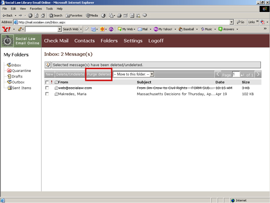Tick checkbox for web@socialaw.com message
This screenshot has height=203, width=270.
point(47,88)
